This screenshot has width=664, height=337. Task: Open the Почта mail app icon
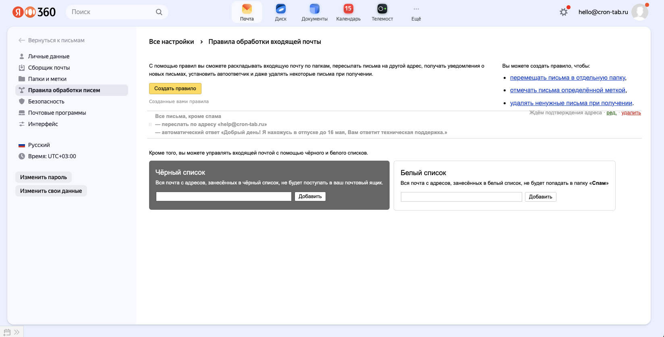pyautogui.click(x=247, y=12)
